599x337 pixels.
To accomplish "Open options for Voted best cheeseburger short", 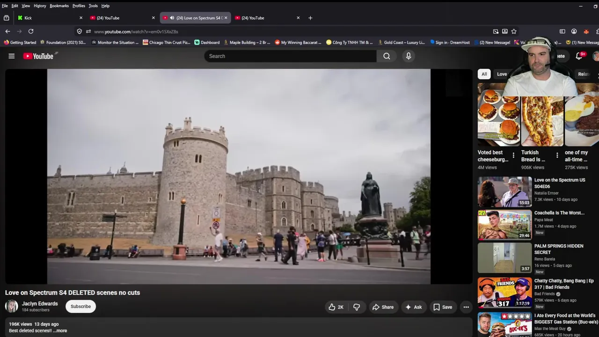I will pyautogui.click(x=513, y=155).
